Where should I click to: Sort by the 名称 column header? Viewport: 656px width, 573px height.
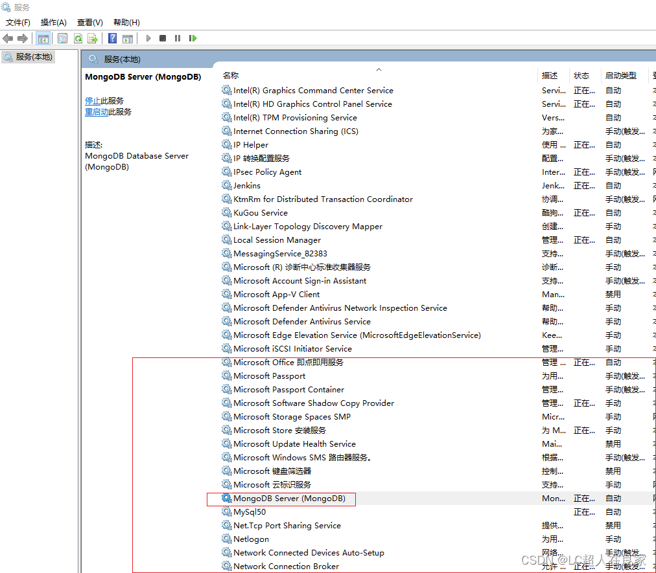click(231, 76)
